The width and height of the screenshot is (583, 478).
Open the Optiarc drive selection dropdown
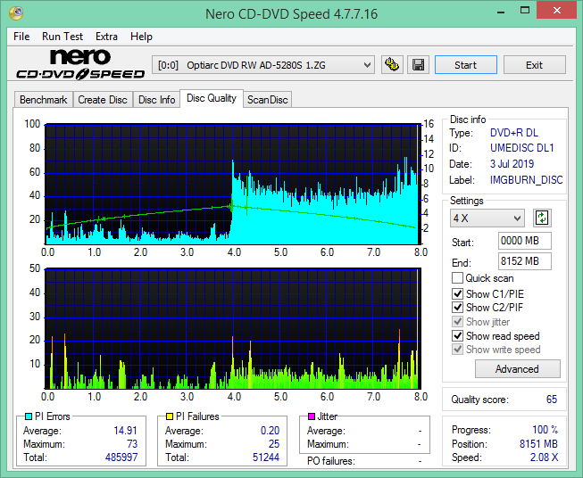coord(262,65)
